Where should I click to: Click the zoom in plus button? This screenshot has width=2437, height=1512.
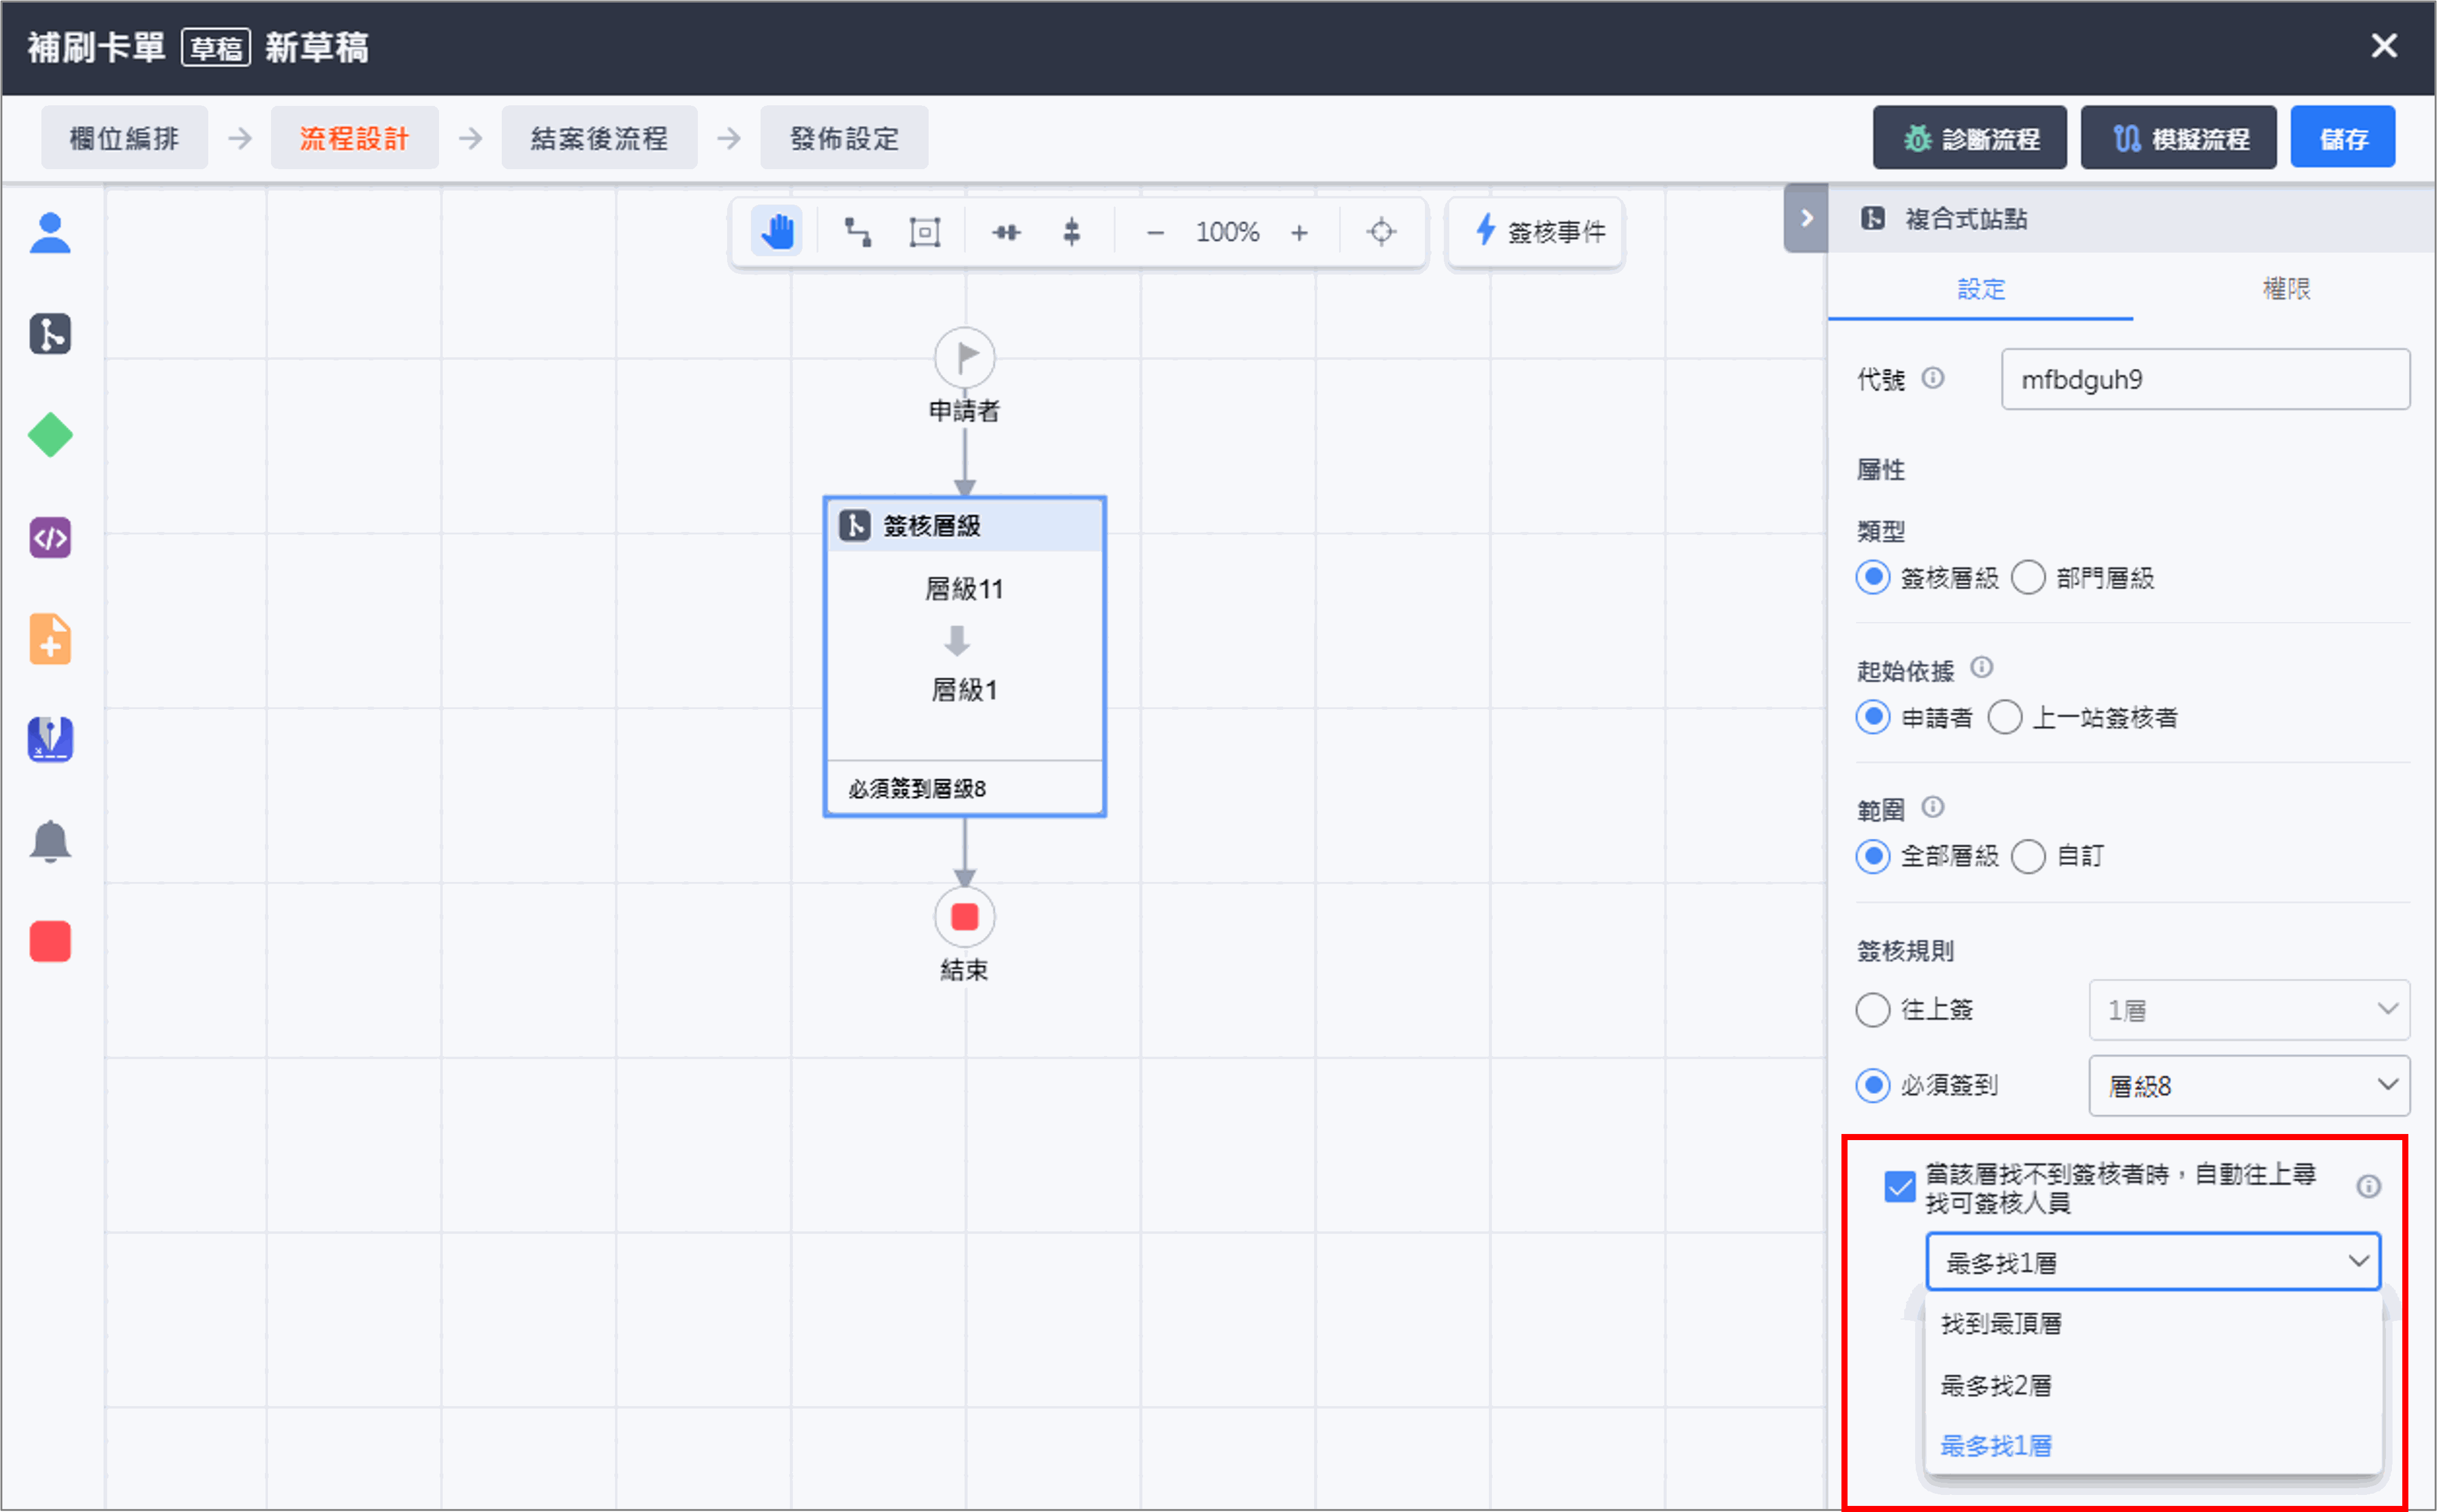point(1298,233)
